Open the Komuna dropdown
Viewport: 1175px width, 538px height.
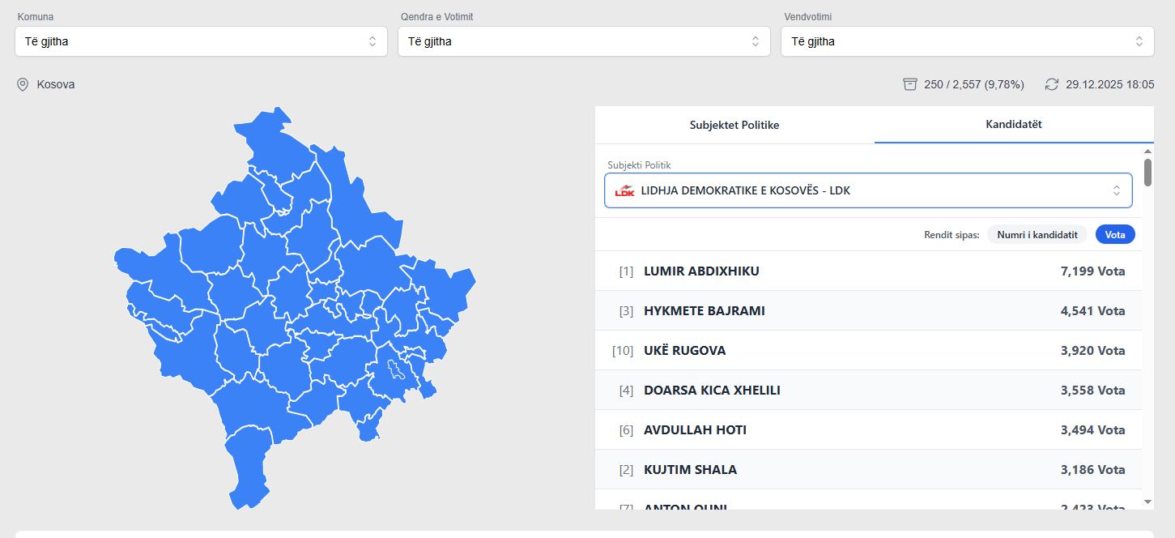point(201,41)
